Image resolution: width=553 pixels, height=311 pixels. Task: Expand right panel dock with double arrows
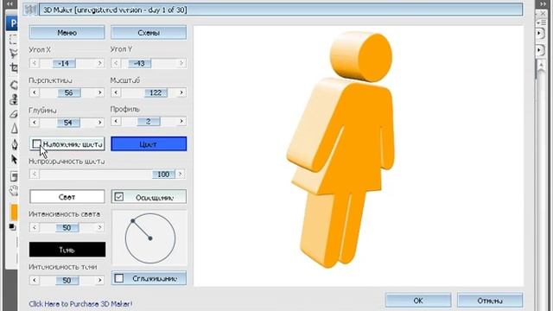click(x=543, y=3)
